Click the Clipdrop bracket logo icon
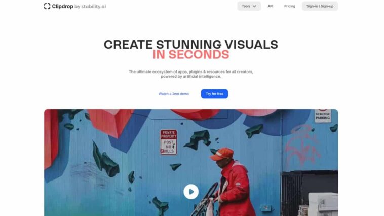The width and height of the screenshot is (384, 216). (47, 6)
